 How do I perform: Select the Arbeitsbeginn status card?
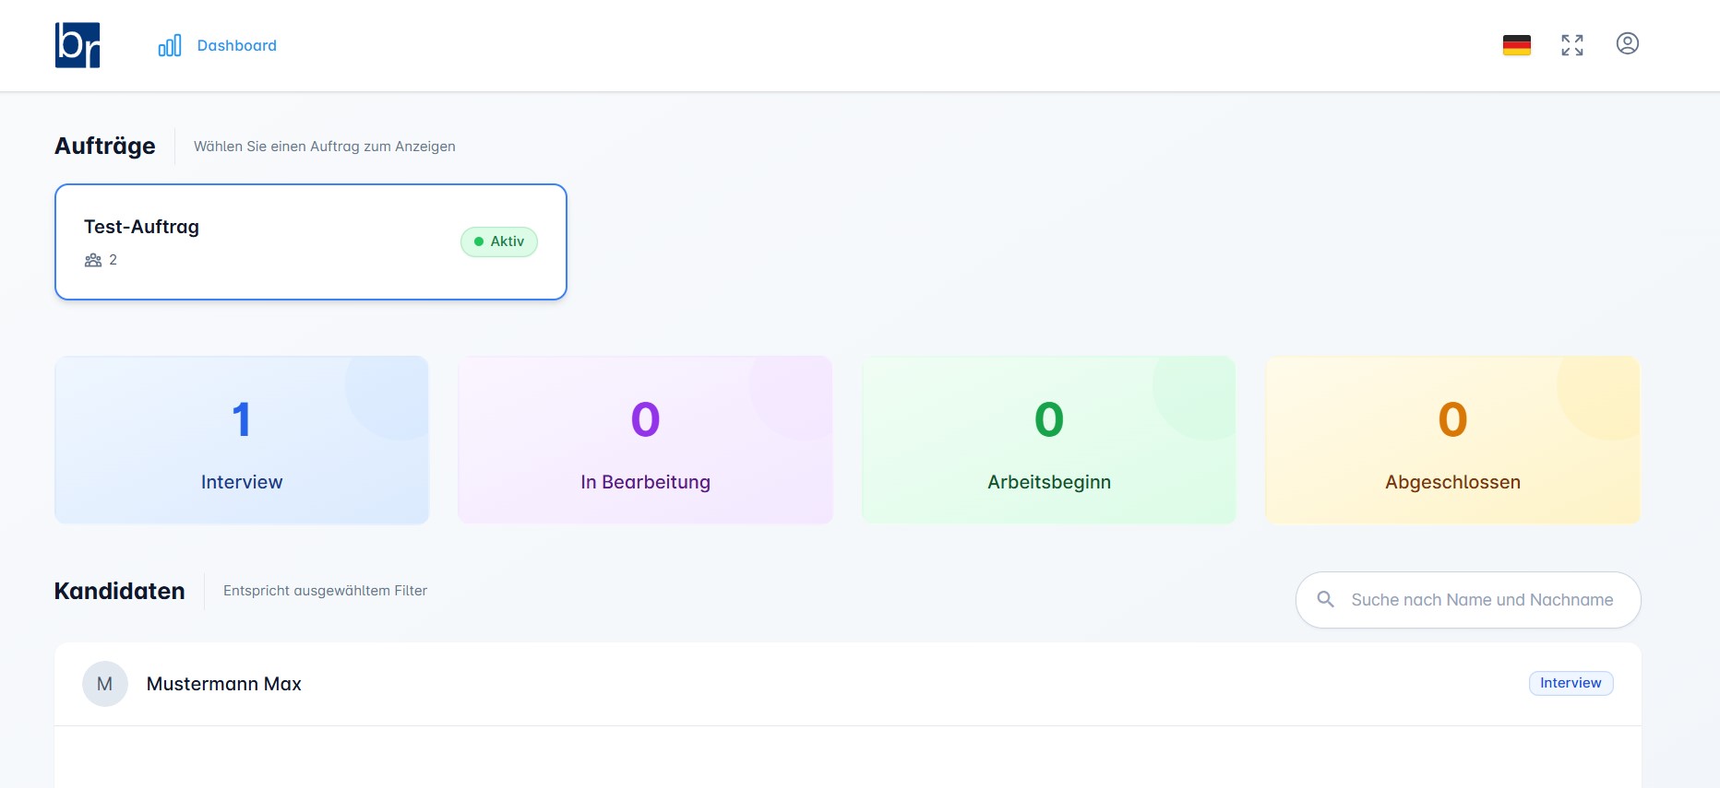point(1048,440)
